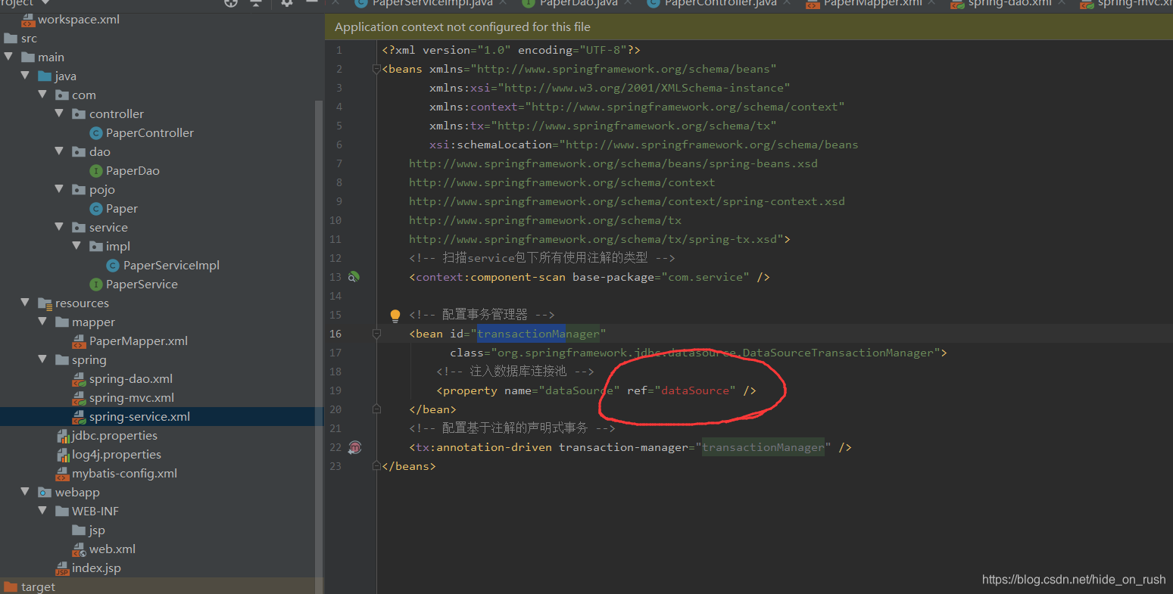Click the log4j.properties file icon
This screenshot has height=594, width=1173.
click(x=63, y=455)
